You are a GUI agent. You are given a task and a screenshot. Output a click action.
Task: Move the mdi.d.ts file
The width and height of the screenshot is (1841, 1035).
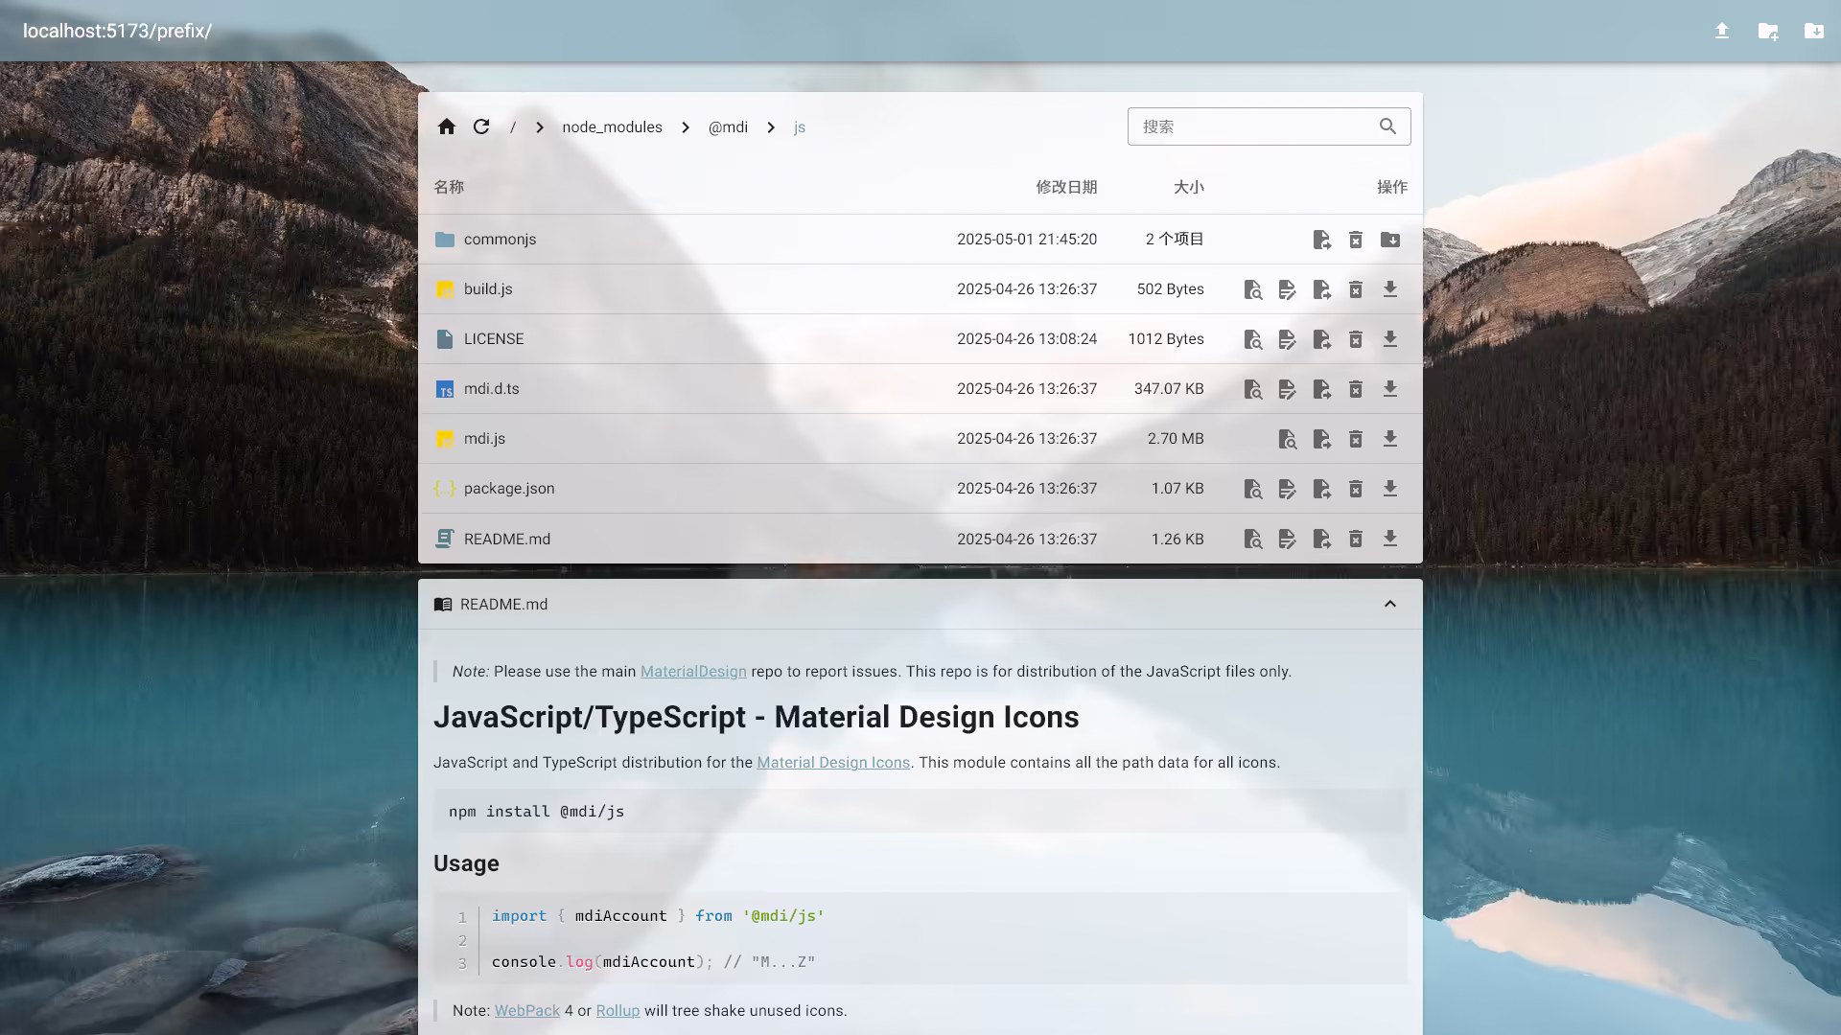click(1321, 389)
